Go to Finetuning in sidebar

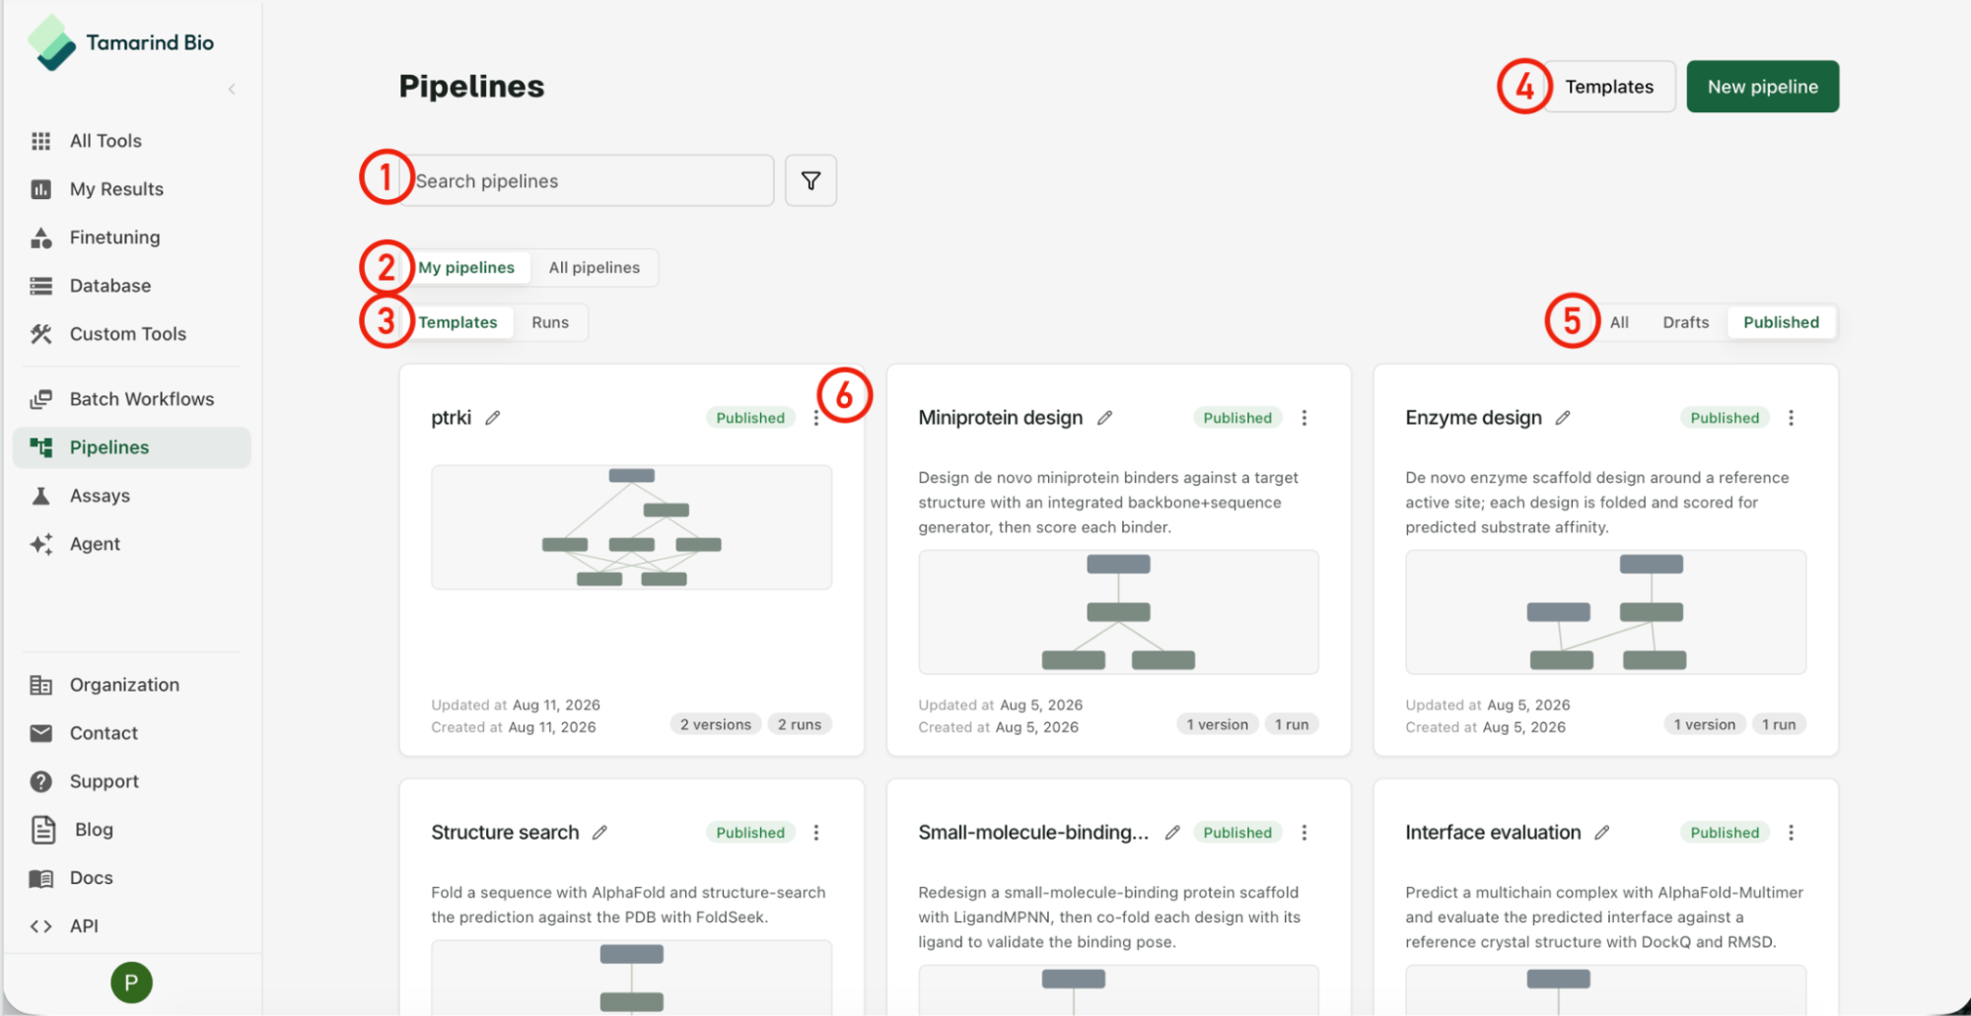point(132,237)
